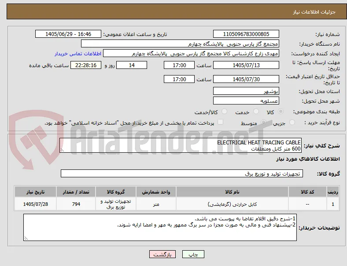The image size is (347, 266).
Task: Click the ELECTRICAL HEAT TRACING CABLE description box
Action: pyautogui.click(x=181, y=145)
